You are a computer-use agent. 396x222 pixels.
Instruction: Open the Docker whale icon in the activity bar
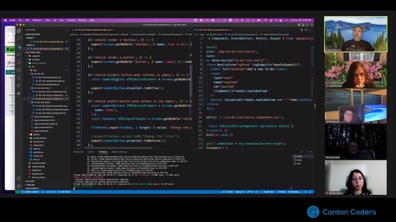pos(19,93)
